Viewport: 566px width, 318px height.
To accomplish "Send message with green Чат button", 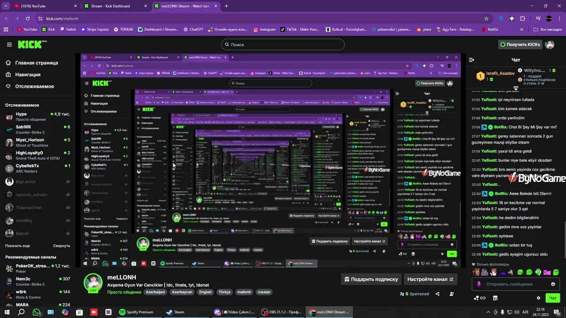I will 553,298.
